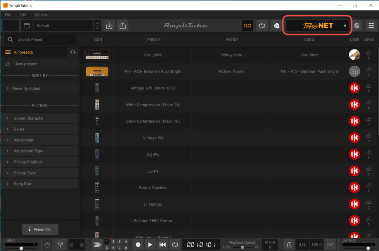Click the preset folder browser icon
379x251 pixels.
27,26
